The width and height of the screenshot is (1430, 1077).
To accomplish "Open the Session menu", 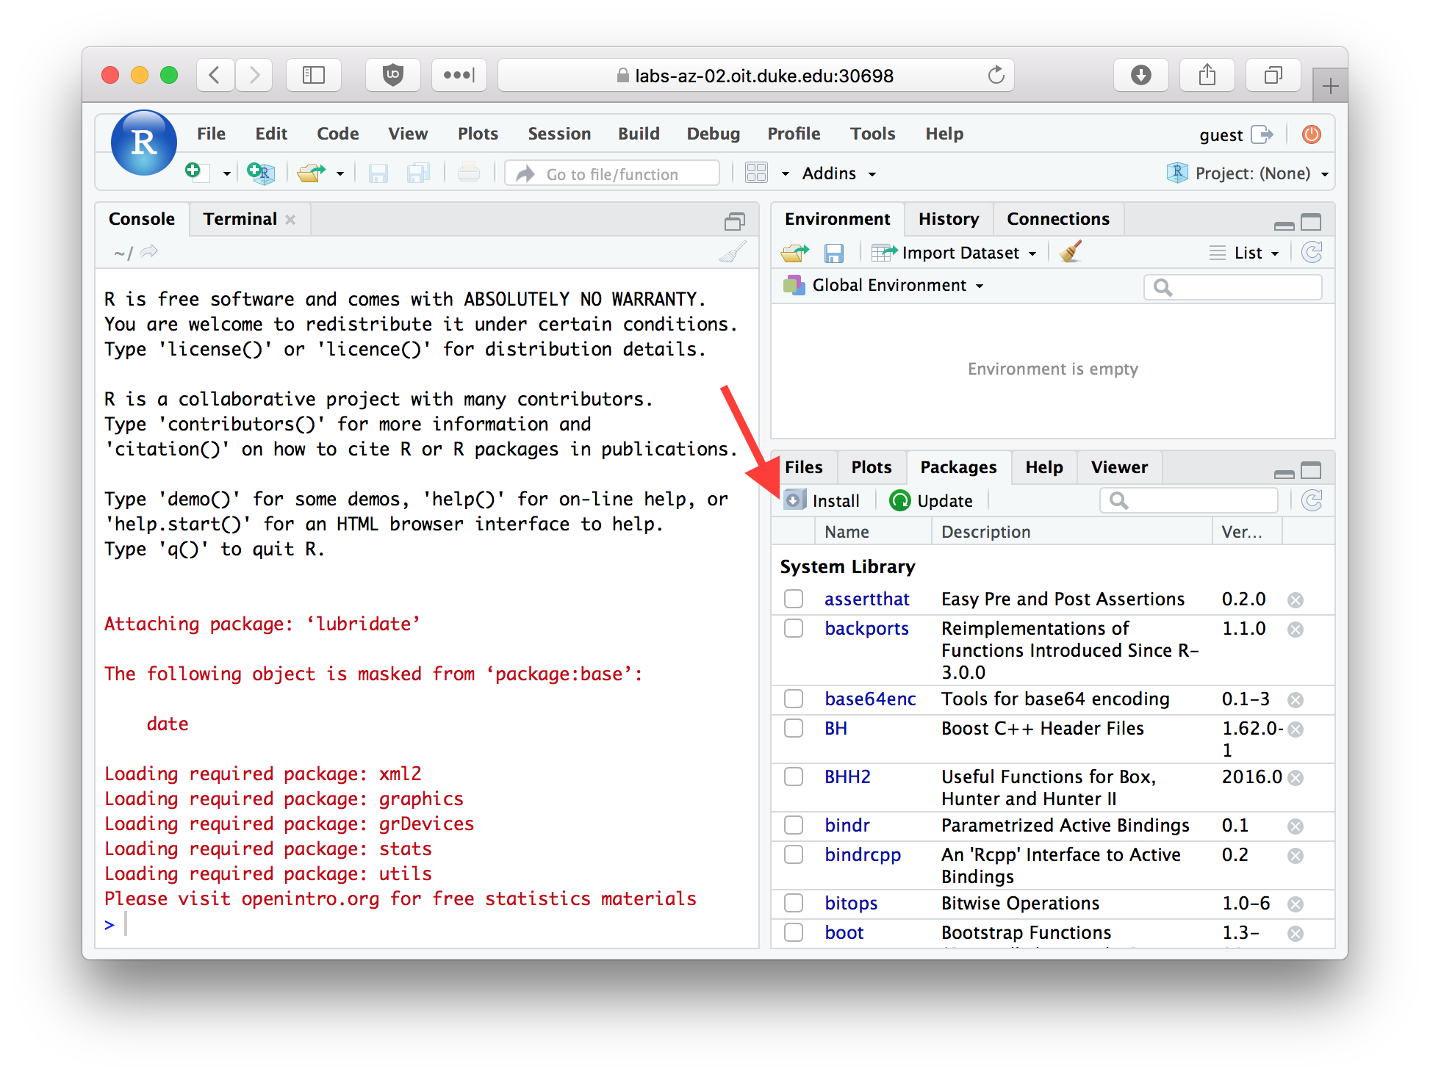I will [x=559, y=134].
